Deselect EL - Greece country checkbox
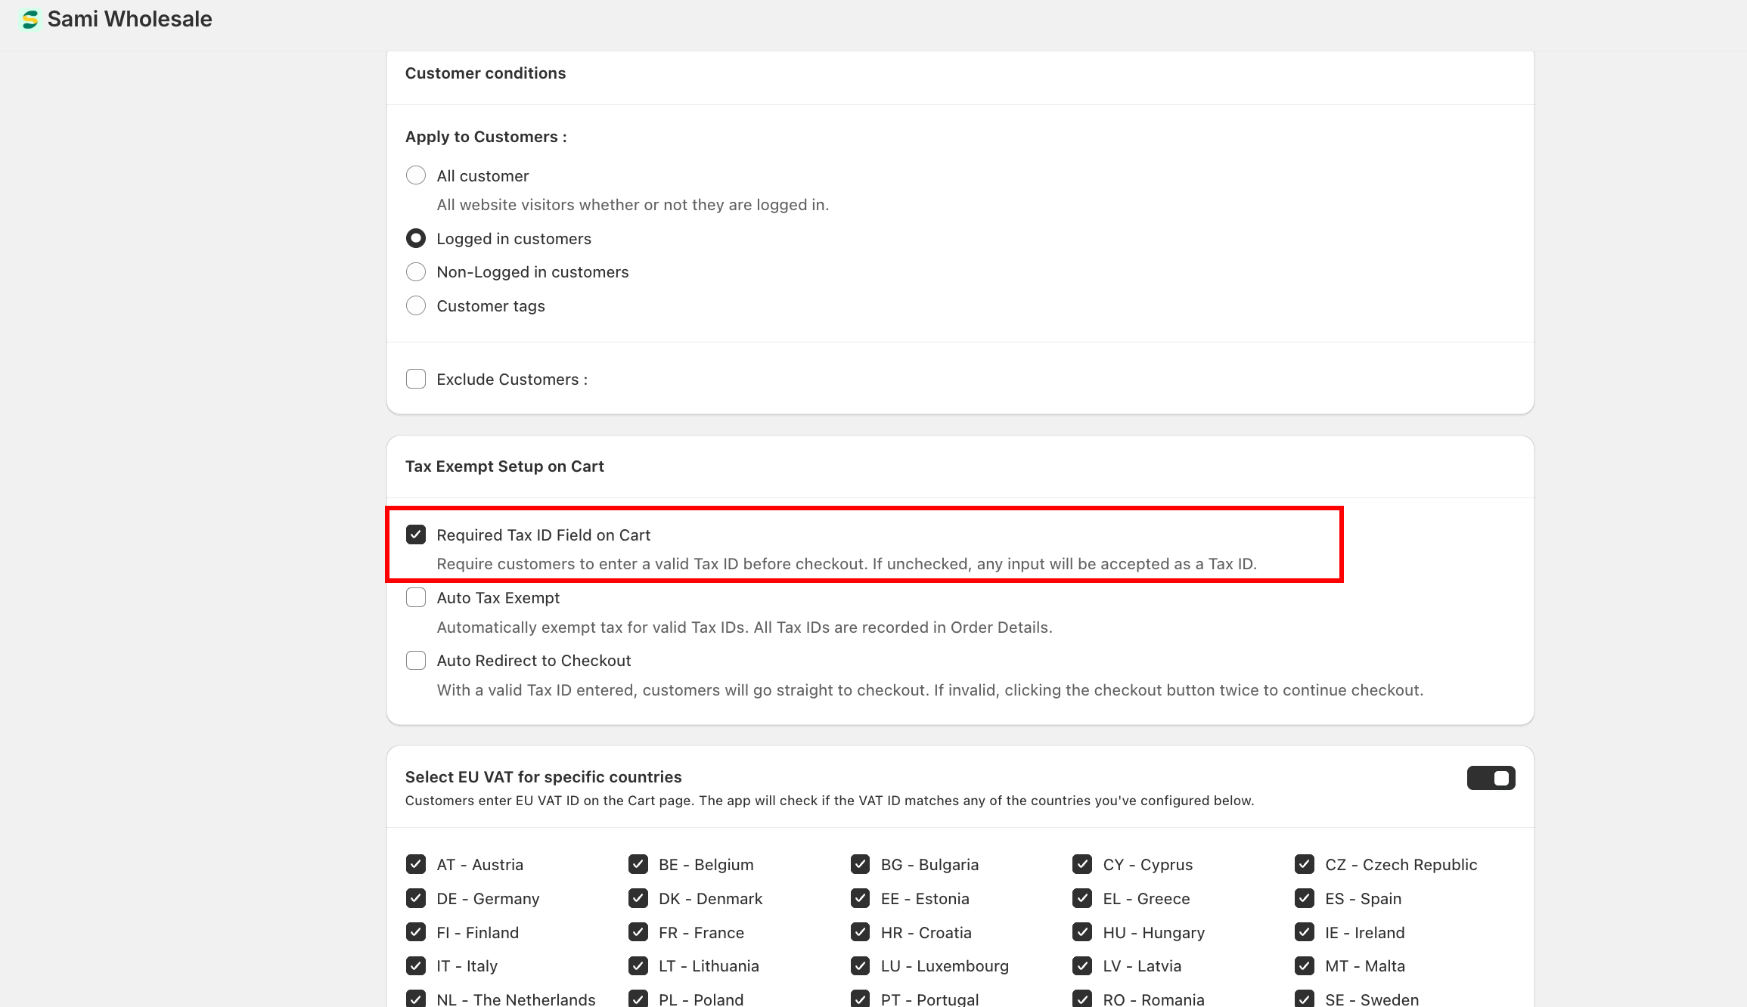The width and height of the screenshot is (1747, 1007). [1082, 898]
